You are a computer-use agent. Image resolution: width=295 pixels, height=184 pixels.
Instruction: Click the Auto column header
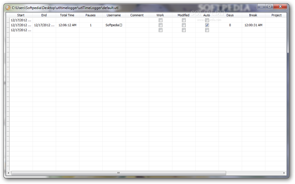tap(207, 15)
